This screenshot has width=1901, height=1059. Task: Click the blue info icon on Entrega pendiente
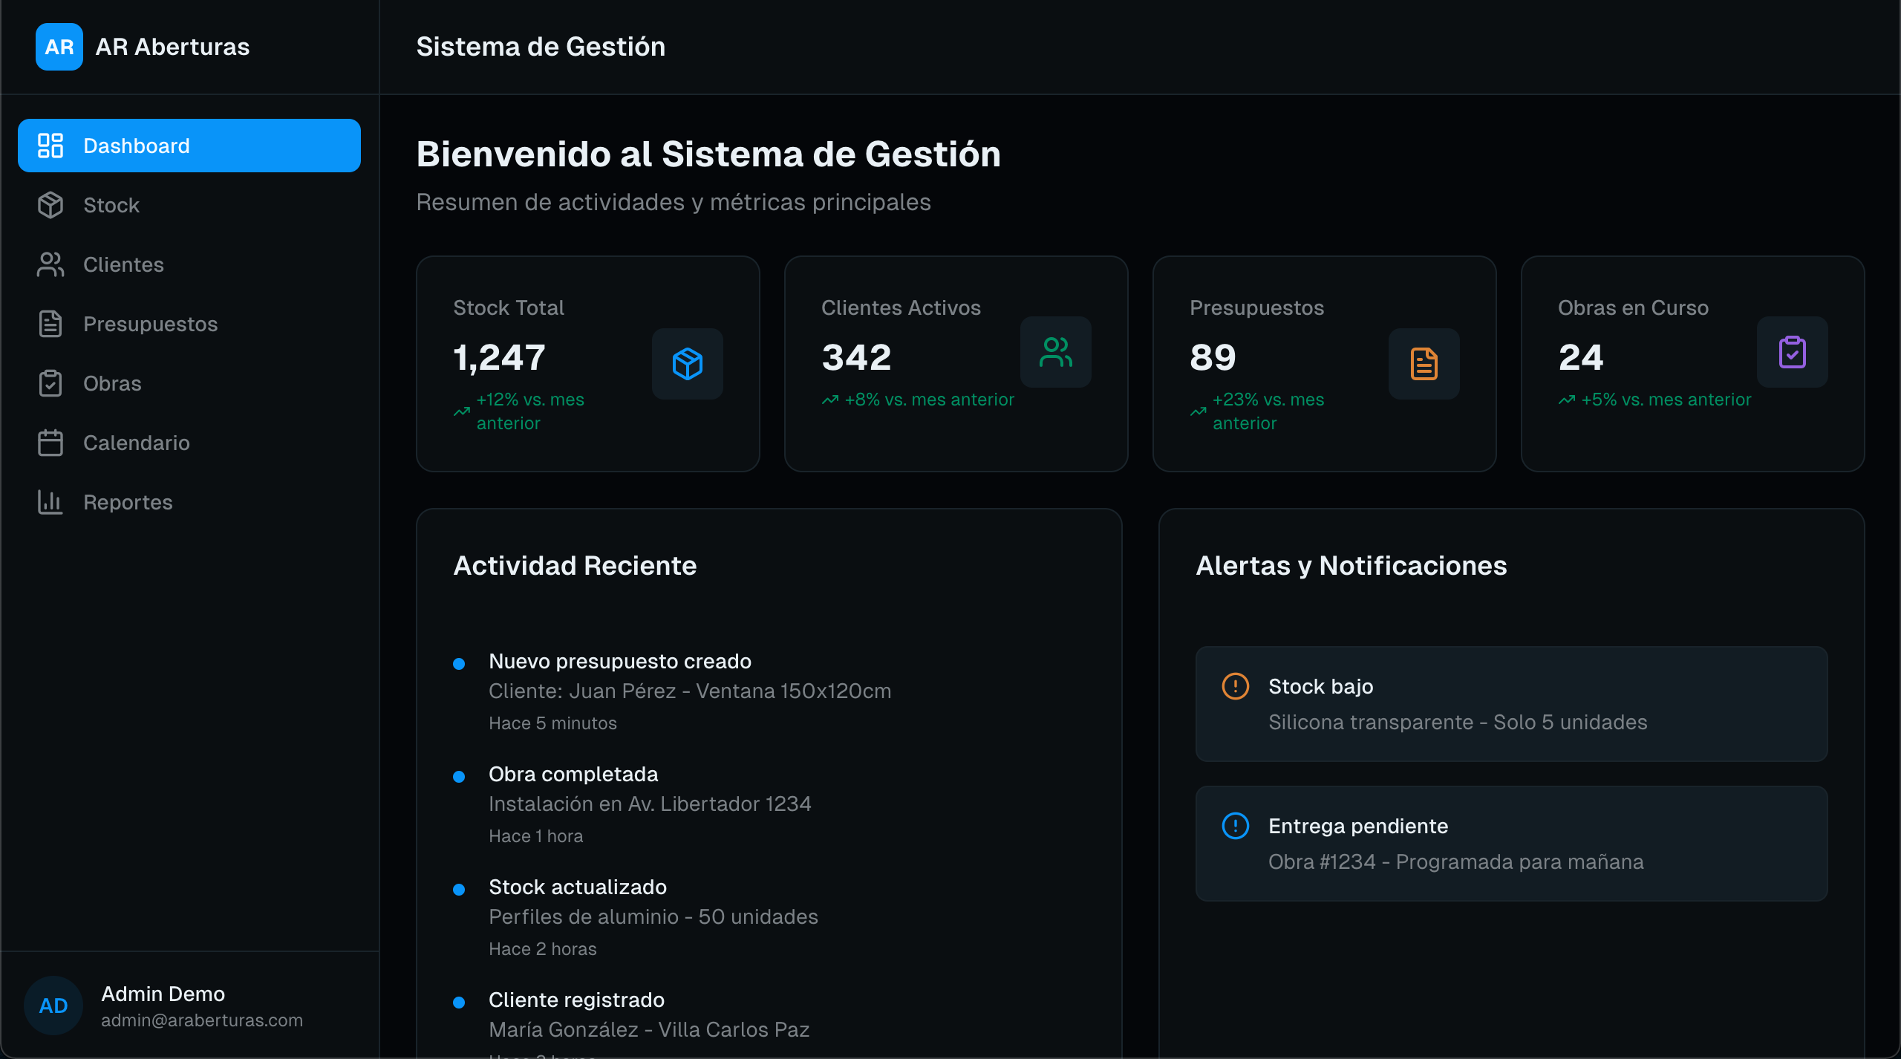(1235, 826)
